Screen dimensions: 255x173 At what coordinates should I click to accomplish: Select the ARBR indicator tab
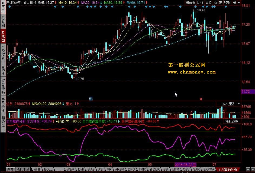(x=120, y=169)
